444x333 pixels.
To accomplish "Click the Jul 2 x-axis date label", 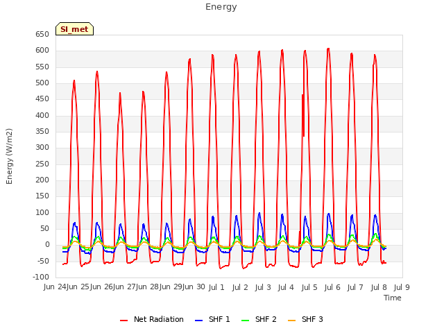I will click(240, 288).
